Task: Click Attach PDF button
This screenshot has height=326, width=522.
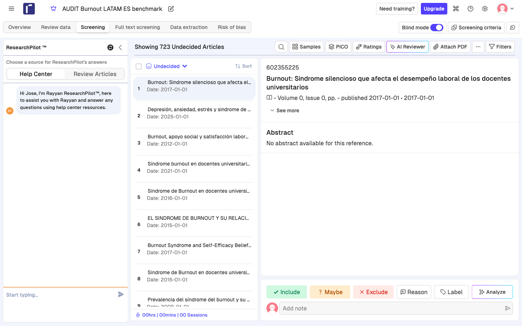Action: pos(450,47)
